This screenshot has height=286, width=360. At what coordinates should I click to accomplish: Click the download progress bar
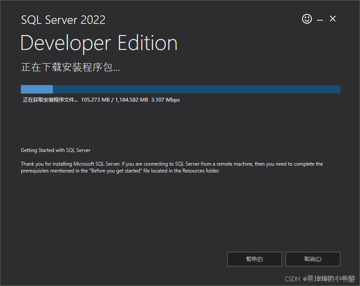181,89
